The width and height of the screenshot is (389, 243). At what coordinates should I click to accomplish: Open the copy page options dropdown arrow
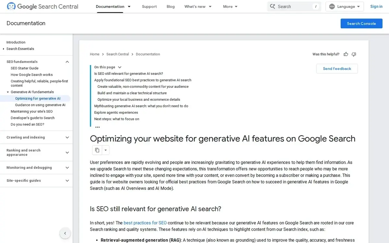coord(105,150)
